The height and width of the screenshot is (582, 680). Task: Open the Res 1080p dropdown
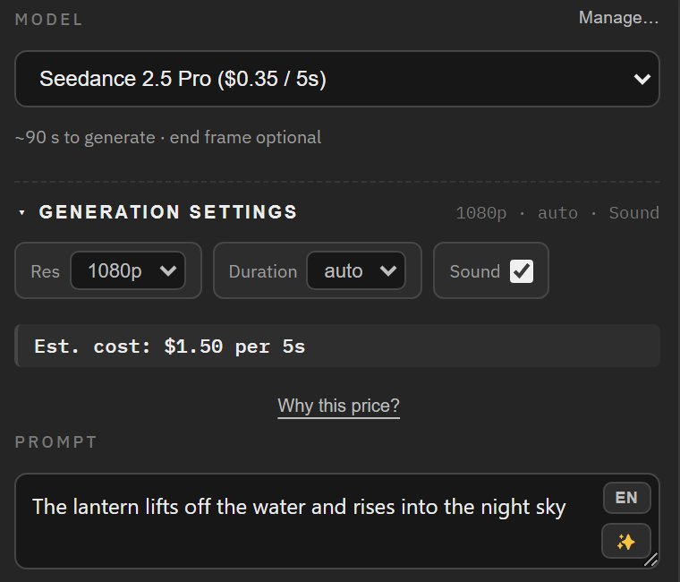[x=128, y=270]
